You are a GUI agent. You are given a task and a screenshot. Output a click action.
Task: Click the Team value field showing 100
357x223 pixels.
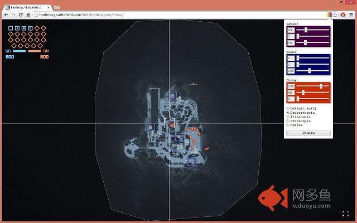291,71
